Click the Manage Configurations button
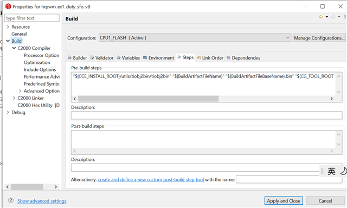The height and width of the screenshot is (208, 347). (319, 38)
